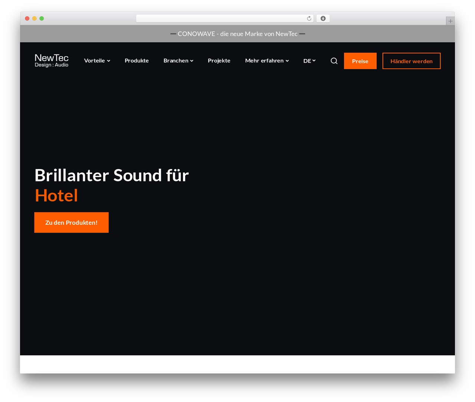Click the Zu den Produkten! button
This screenshot has height=402, width=475.
click(71, 223)
